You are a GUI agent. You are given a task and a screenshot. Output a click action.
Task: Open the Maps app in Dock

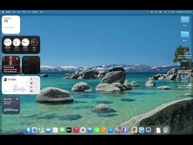point(41,130)
